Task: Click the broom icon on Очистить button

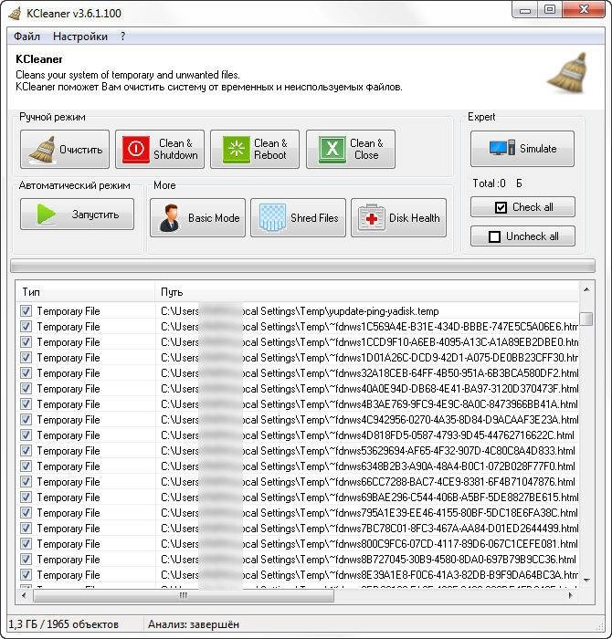Action: 43,150
